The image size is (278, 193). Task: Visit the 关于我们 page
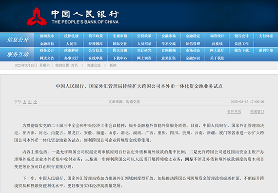coord(217,58)
